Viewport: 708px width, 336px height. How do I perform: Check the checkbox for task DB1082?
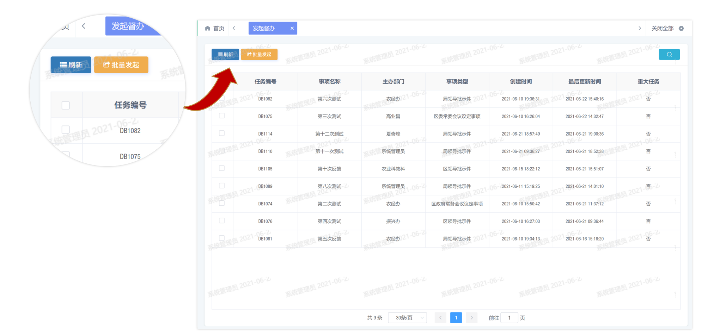[221, 99]
